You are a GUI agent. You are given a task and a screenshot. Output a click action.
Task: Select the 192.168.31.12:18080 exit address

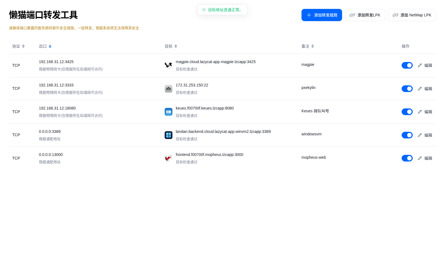tap(57, 108)
